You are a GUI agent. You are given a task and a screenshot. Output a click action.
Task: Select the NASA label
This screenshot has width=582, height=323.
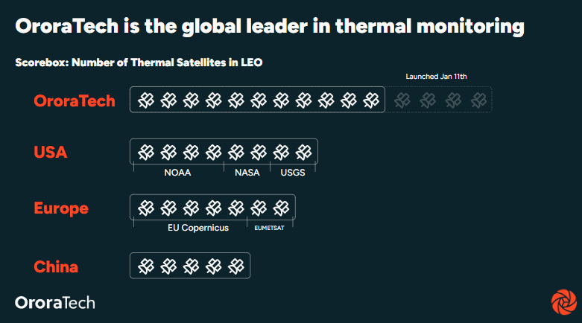[247, 173]
